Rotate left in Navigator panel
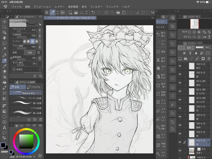The height and width of the screenshot is (159, 212). (190, 37)
